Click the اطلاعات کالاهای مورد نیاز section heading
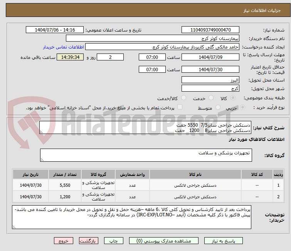This screenshot has height=251, width=291. (256, 139)
